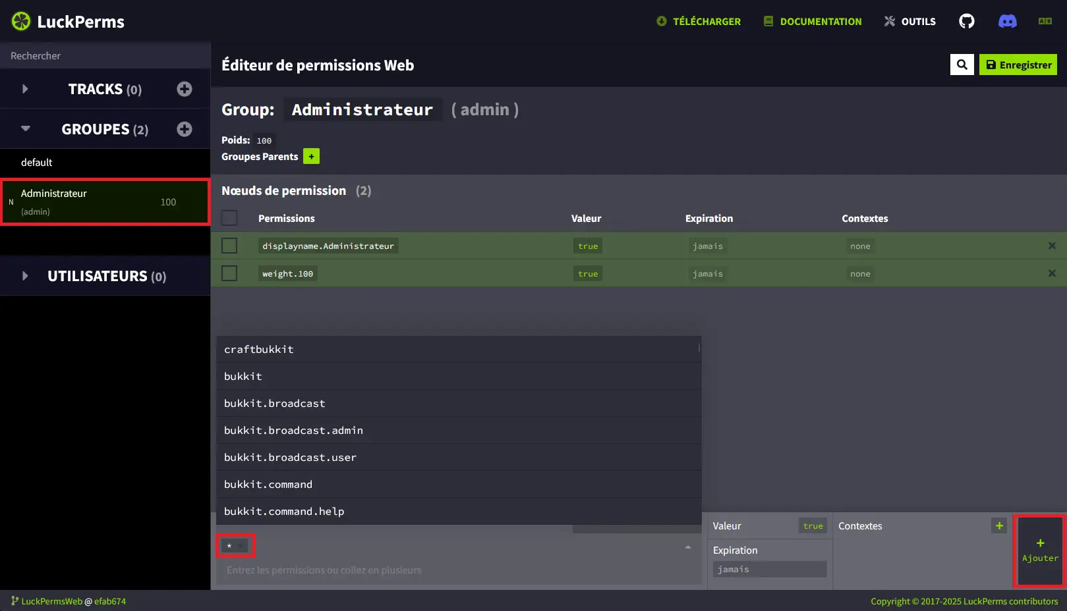Remove the weight.100 permission node

pos(1051,273)
